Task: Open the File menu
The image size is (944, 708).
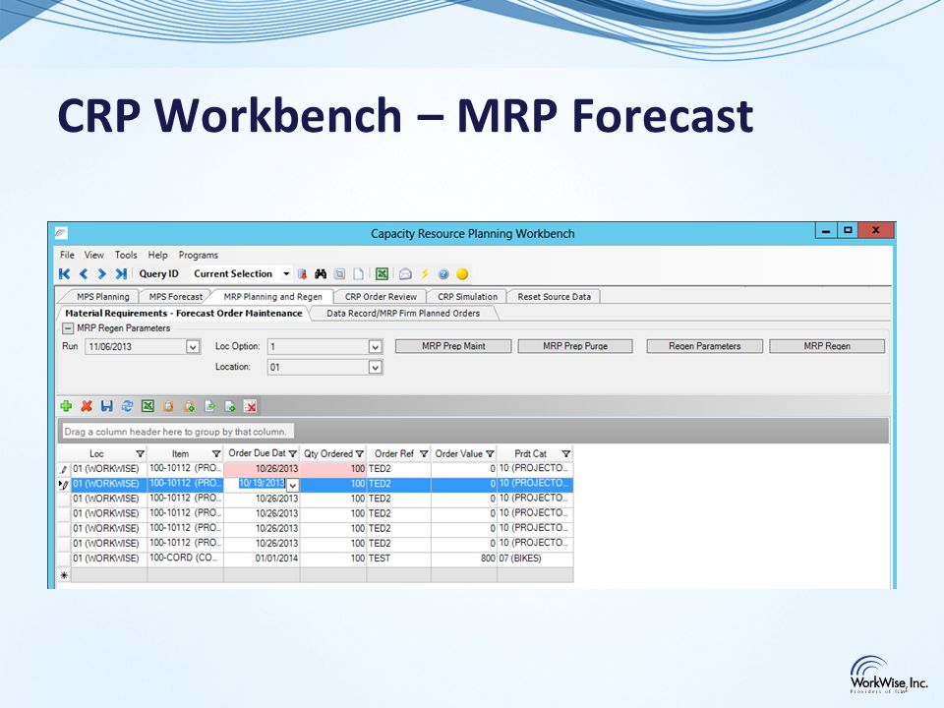Action: (x=67, y=255)
